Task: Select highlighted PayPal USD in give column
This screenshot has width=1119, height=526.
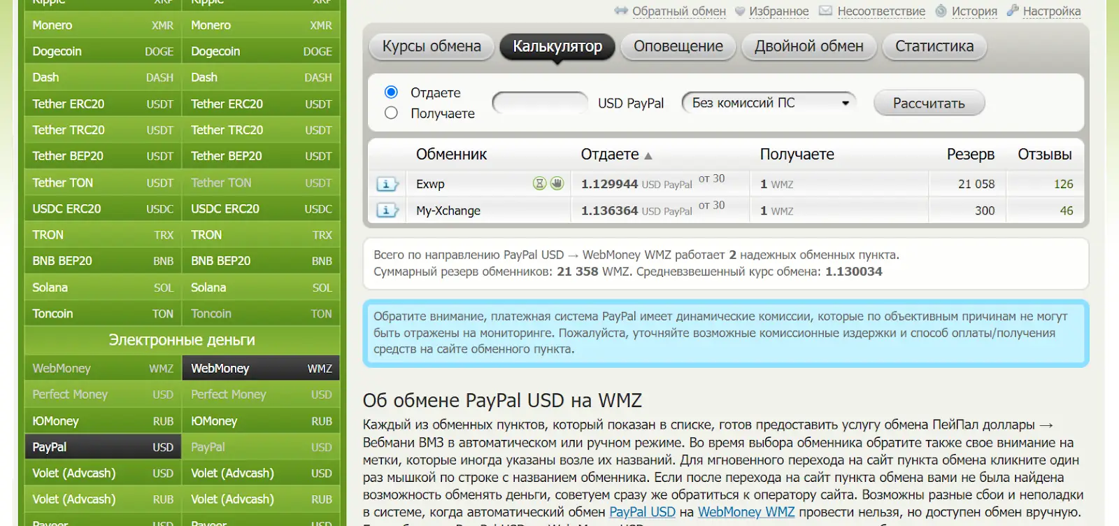Action: (103, 447)
